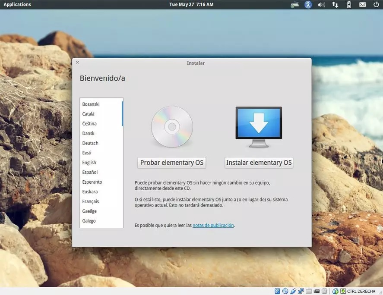Click Instalar elementary OS button
The width and height of the screenshot is (383, 295).
tap(259, 163)
